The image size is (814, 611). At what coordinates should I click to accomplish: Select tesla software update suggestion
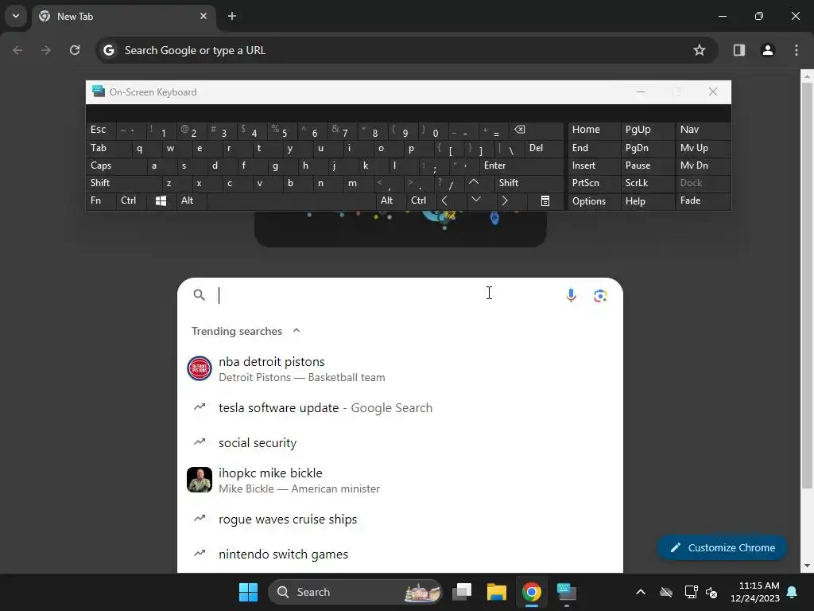coord(401,408)
